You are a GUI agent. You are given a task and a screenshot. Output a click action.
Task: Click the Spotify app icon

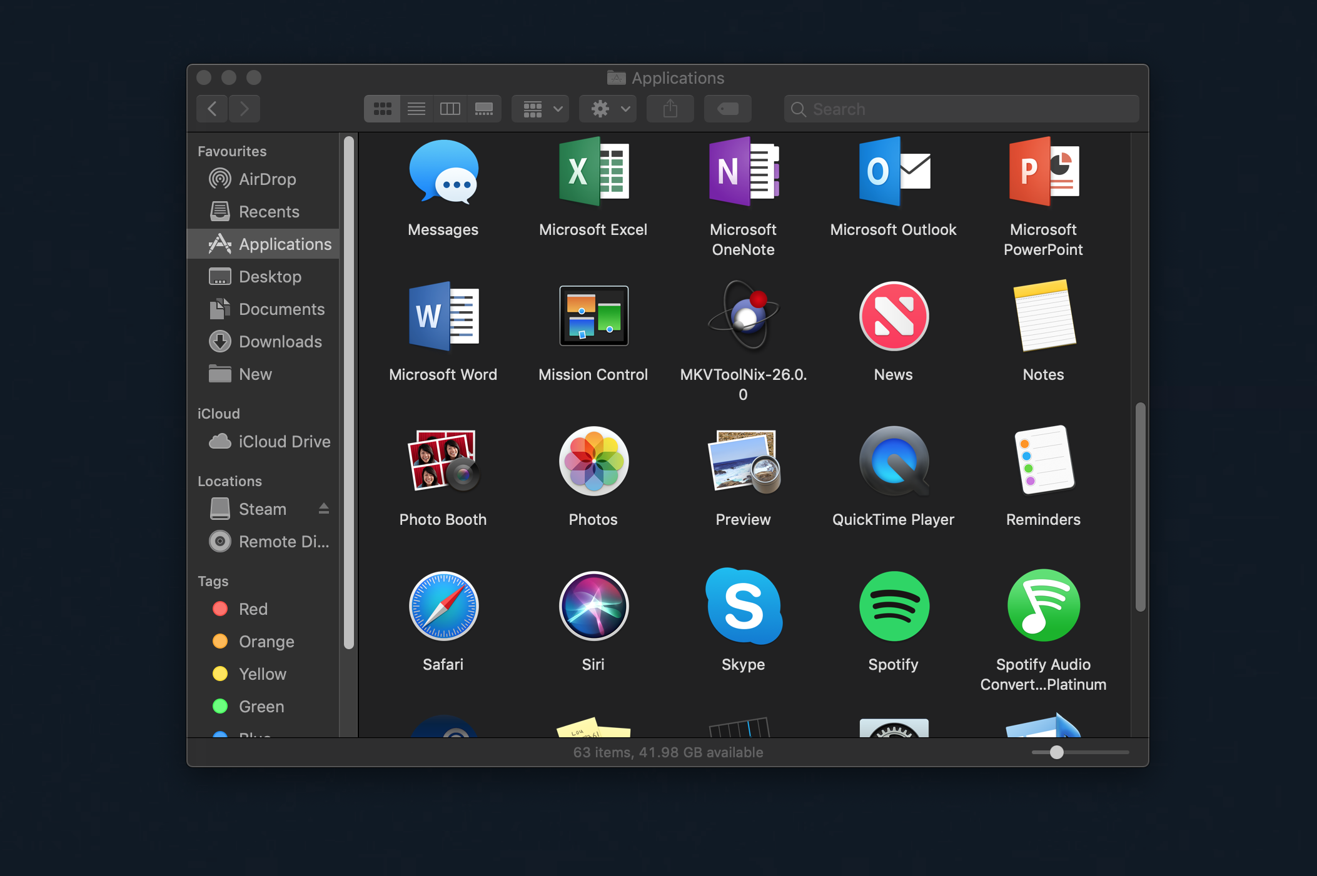tap(893, 606)
